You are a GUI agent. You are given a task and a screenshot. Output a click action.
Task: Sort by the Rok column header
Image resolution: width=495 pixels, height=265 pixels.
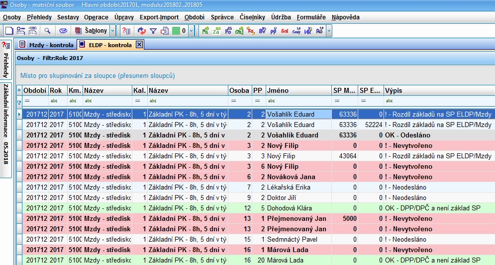[x=58, y=91]
